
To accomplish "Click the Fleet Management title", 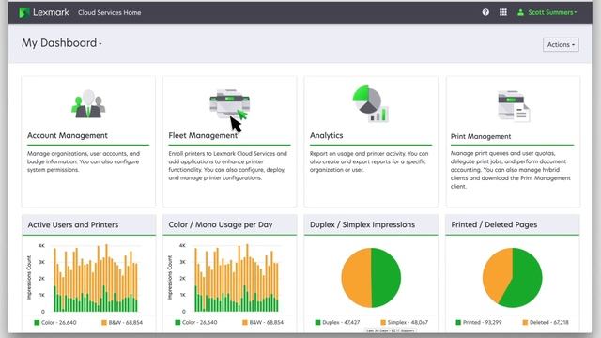I will tap(203, 135).
